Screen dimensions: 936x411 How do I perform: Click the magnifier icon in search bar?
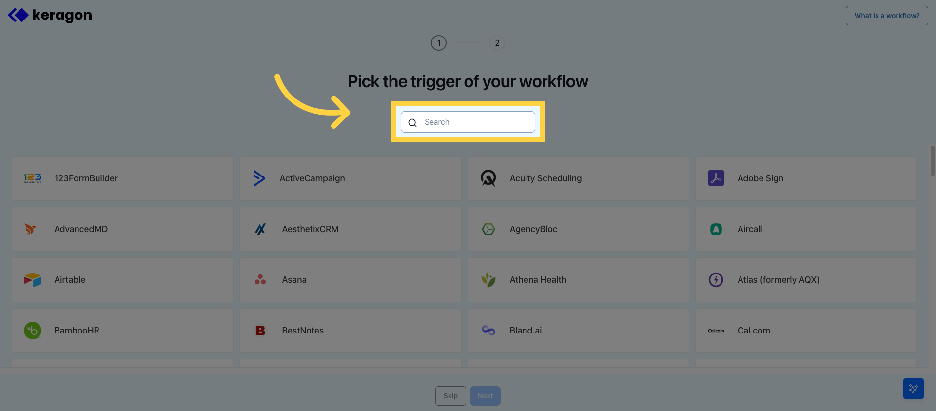coord(412,122)
